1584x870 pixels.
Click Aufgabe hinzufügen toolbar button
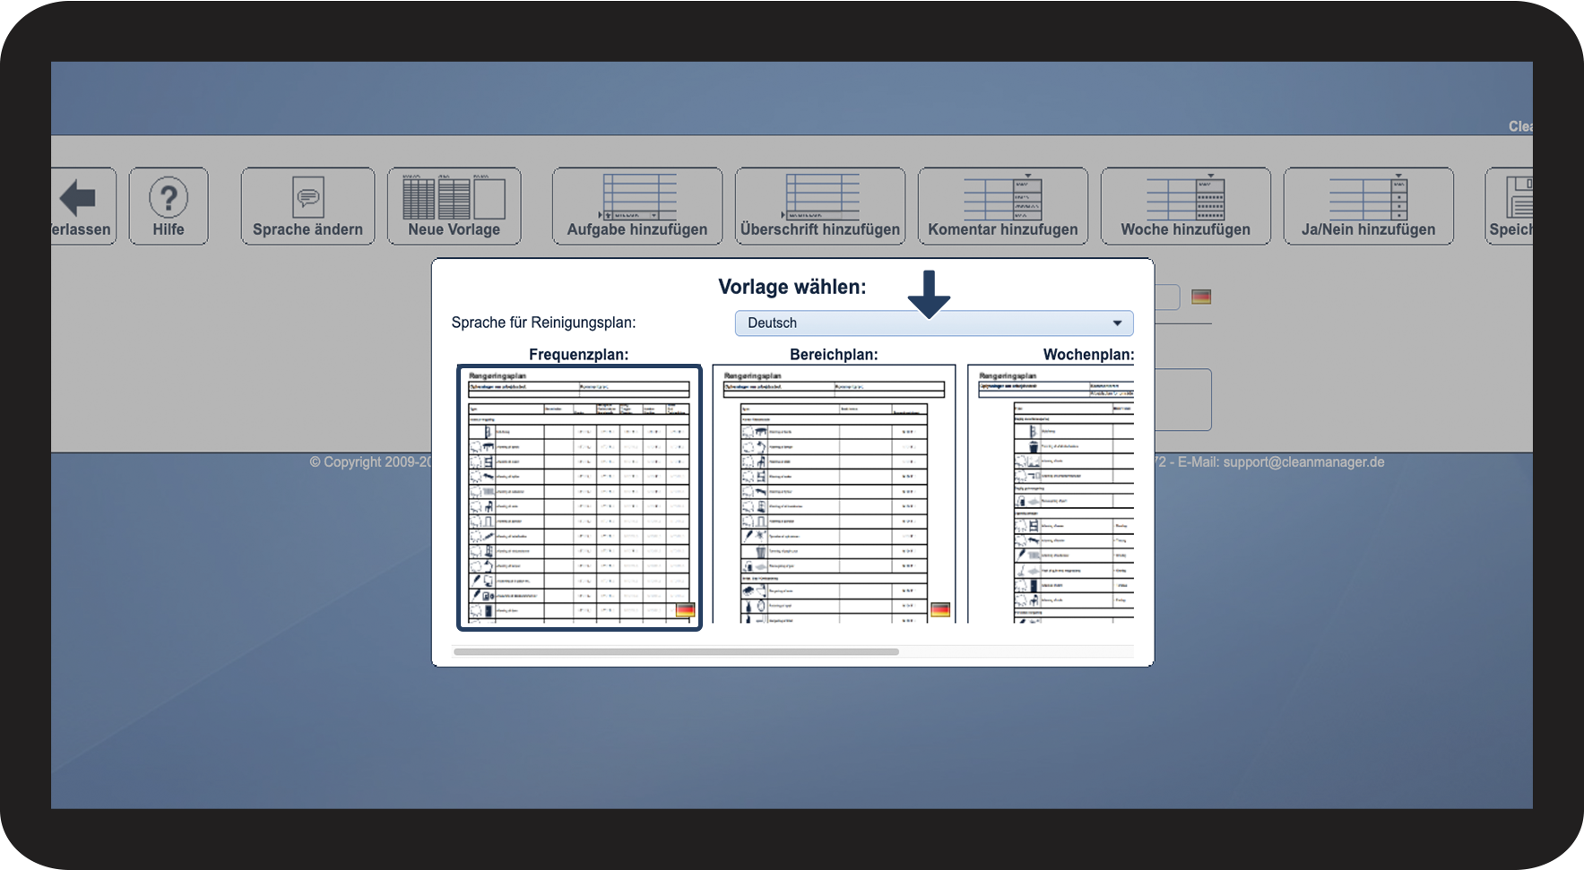[637, 206]
